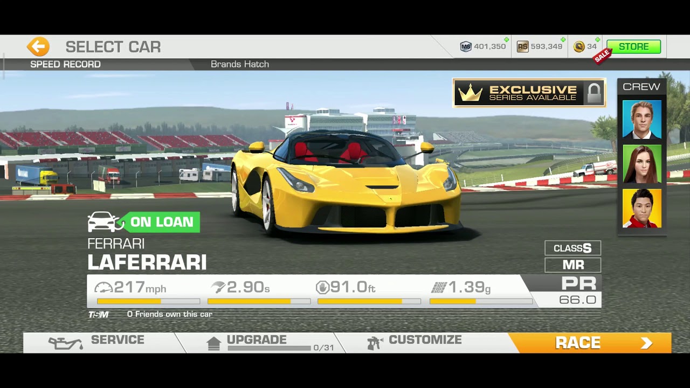The height and width of the screenshot is (388, 690).
Task: Click the TSM friends logo
Action: coord(99,315)
